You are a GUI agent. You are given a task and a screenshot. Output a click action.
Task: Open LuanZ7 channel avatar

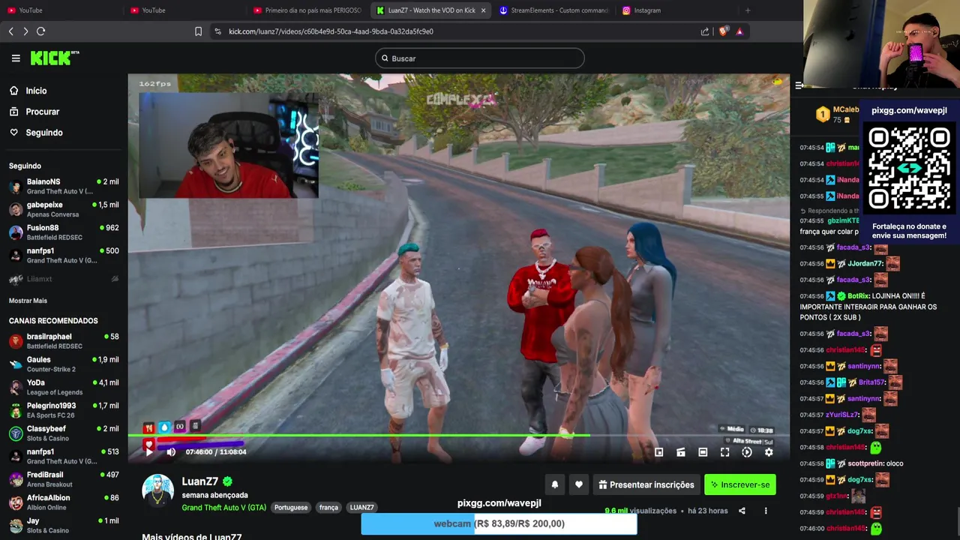pos(157,490)
